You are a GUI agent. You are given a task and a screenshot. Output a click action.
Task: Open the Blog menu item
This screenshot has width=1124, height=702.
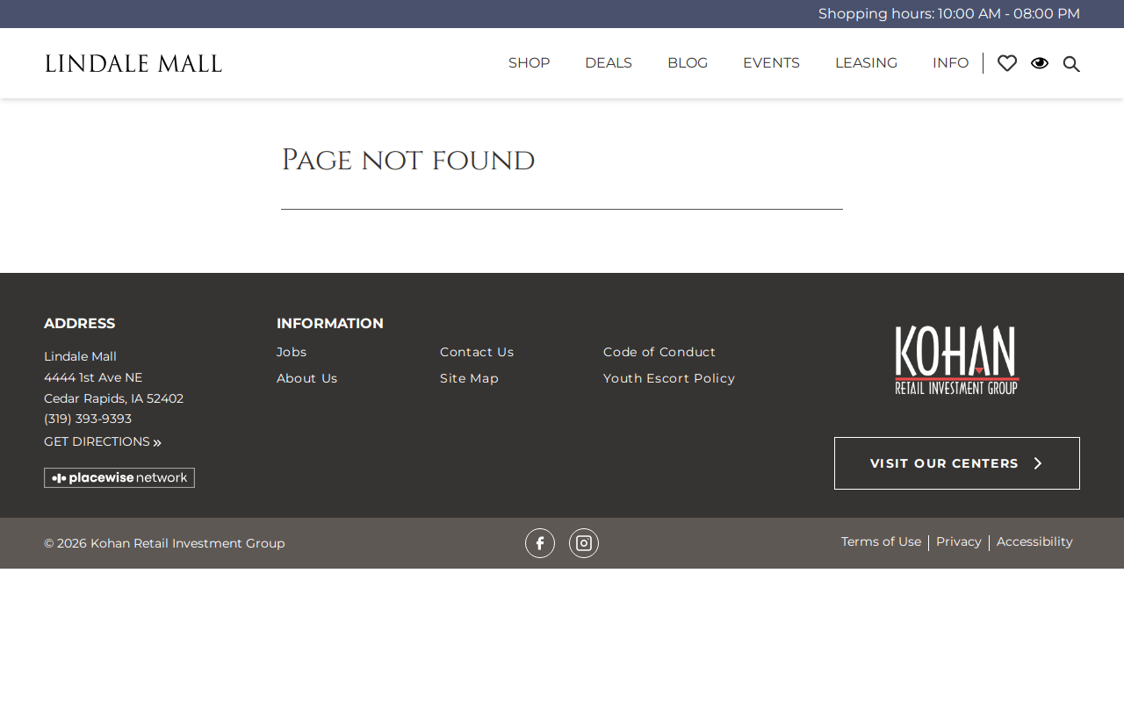tap(688, 63)
